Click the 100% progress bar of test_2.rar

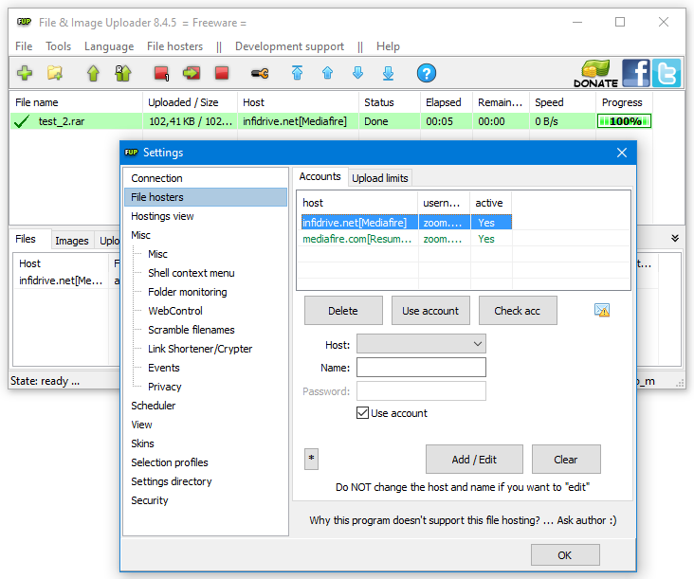coord(624,121)
